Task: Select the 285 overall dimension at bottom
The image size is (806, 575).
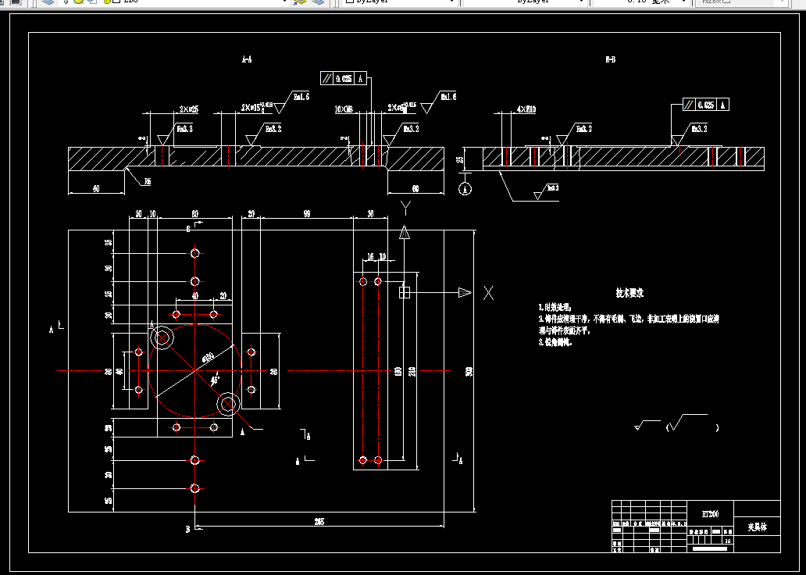Action: 319,522
